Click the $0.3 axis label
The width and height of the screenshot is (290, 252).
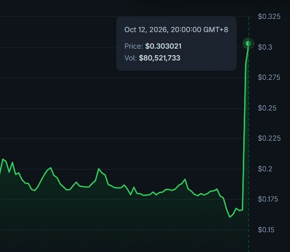pos(265,47)
